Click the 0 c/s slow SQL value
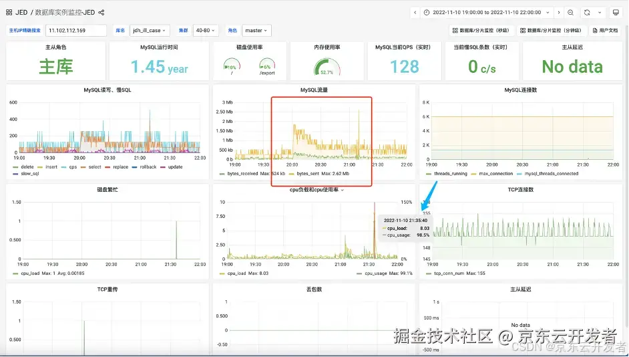Image resolution: width=629 pixels, height=357 pixels. tap(482, 67)
